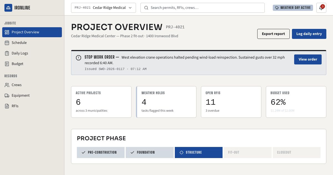This screenshot has height=175, width=333.
Task: Select the Structure phase step
Action: click(x=199, y=152)
